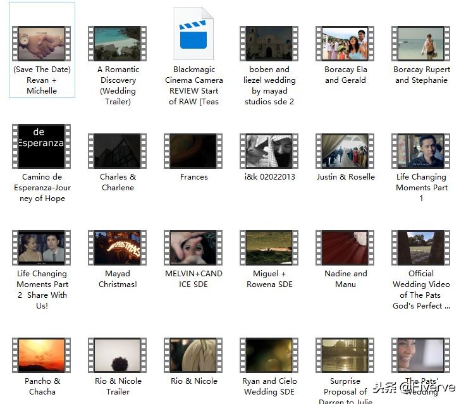
Task: Click the Rio & Nicole Trailer video
Action: (118, 355)
